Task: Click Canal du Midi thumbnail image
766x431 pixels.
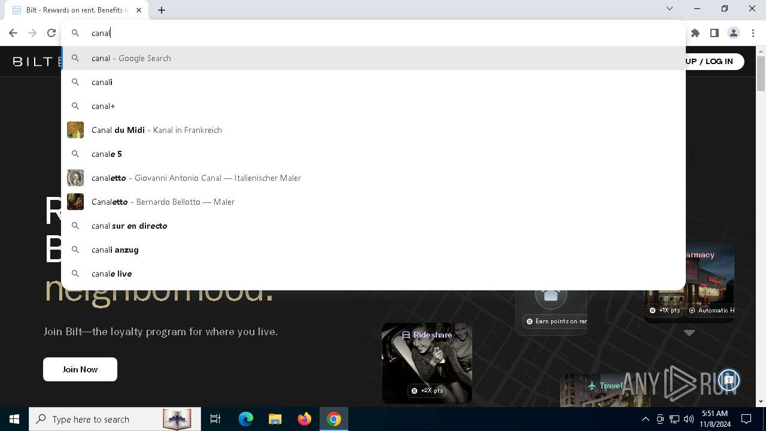Action: pos(75,130)
